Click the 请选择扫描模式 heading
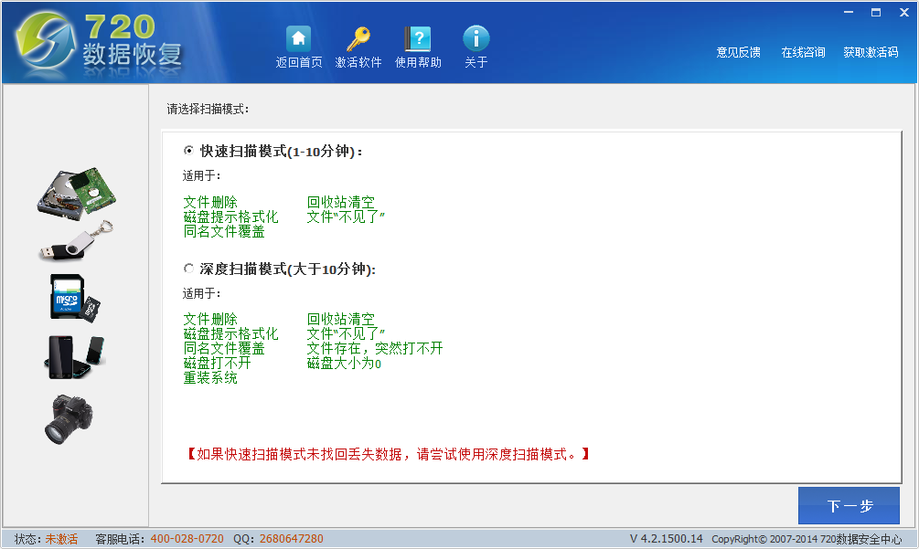This screenshot has width=919, height=549. coord(208,109)
